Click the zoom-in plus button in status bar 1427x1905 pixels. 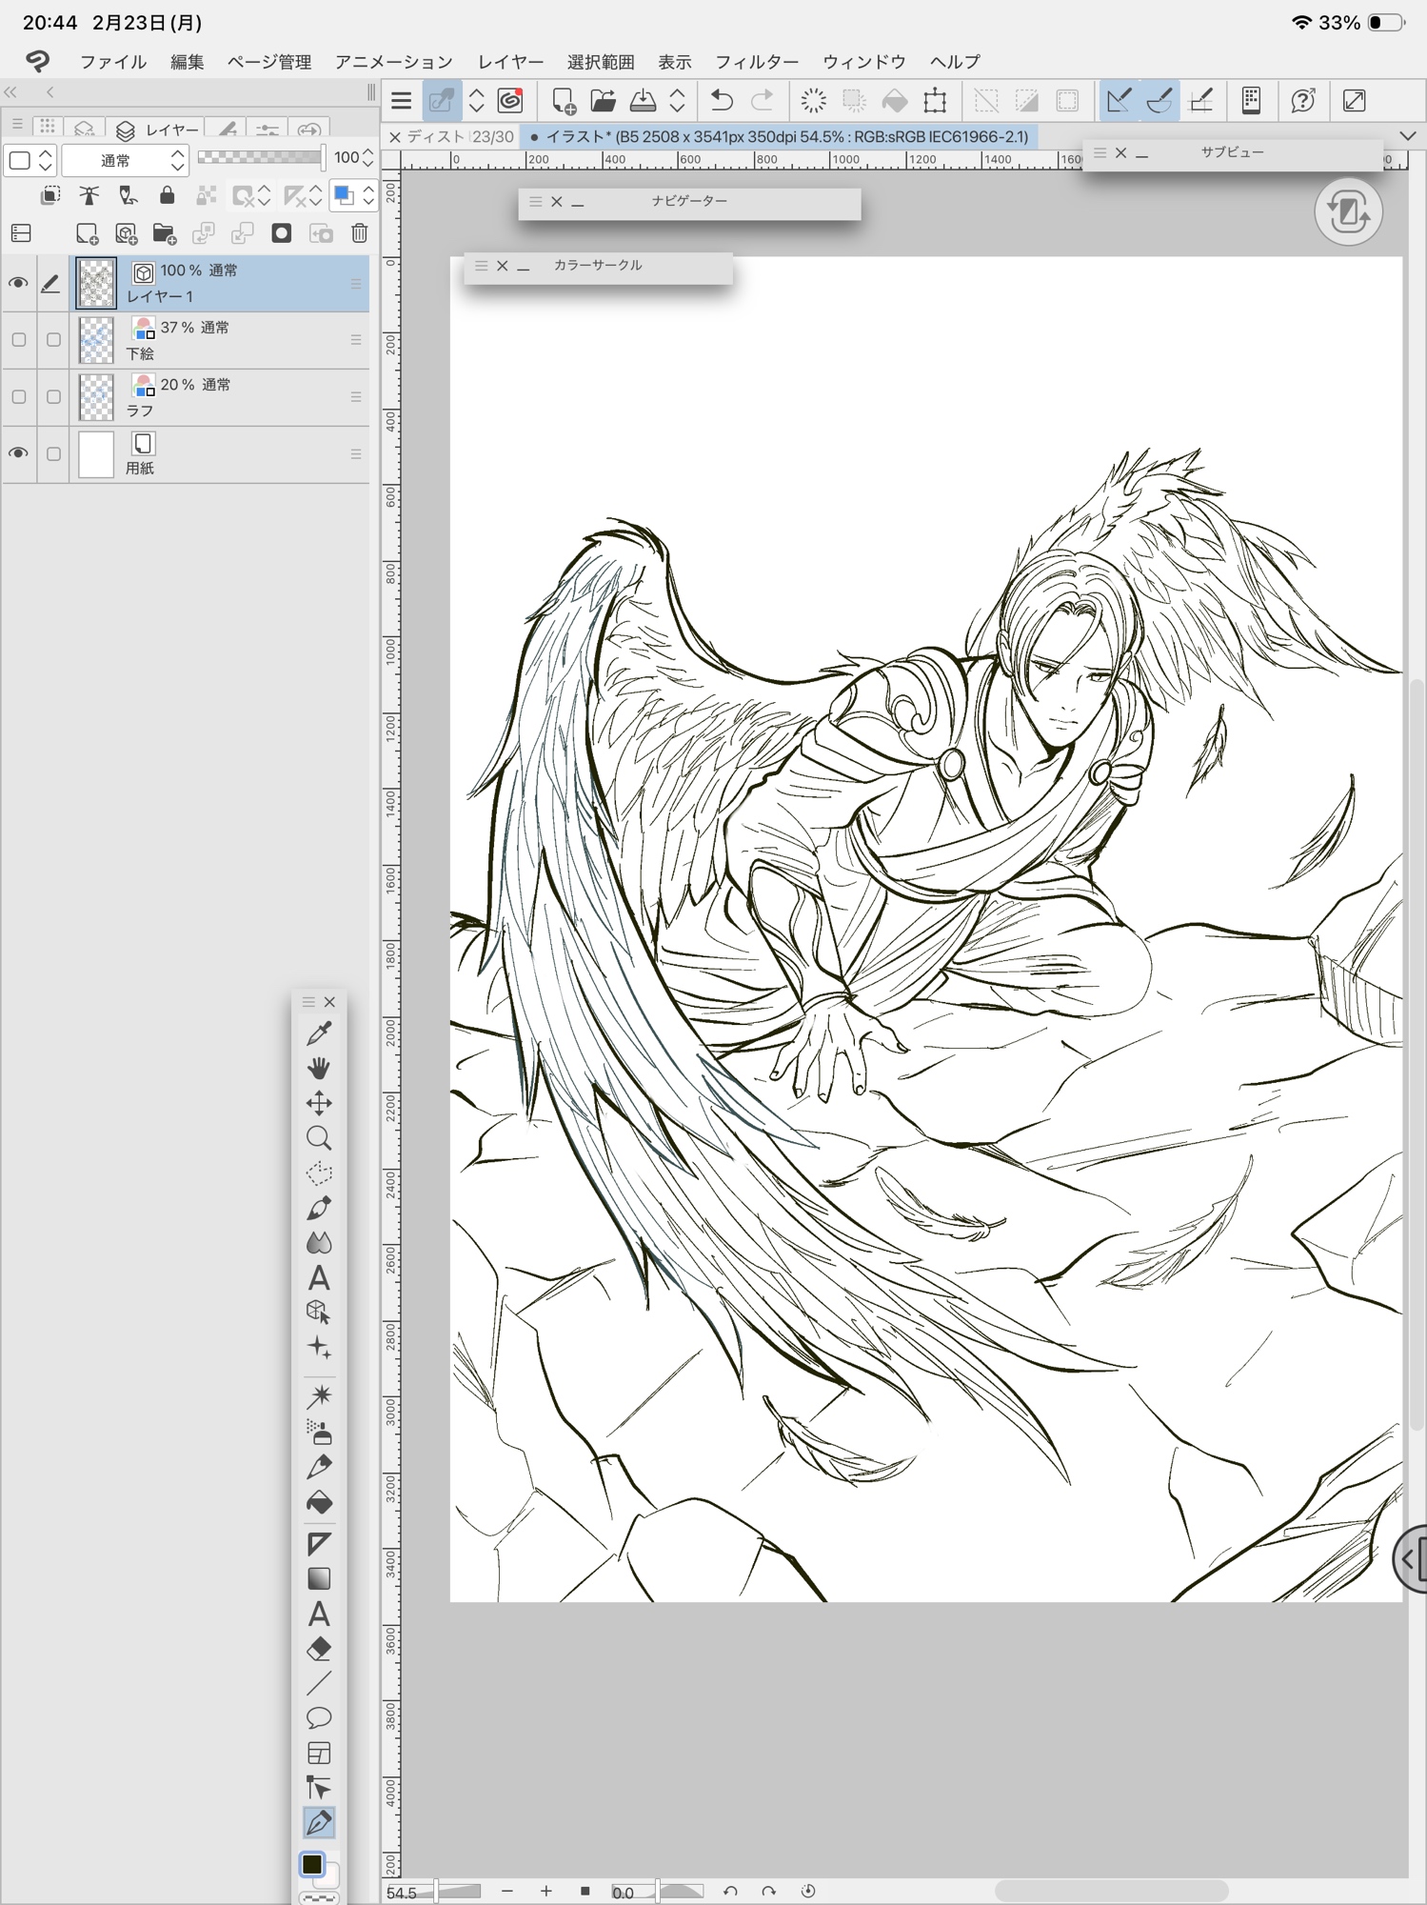click(545, 1891)
